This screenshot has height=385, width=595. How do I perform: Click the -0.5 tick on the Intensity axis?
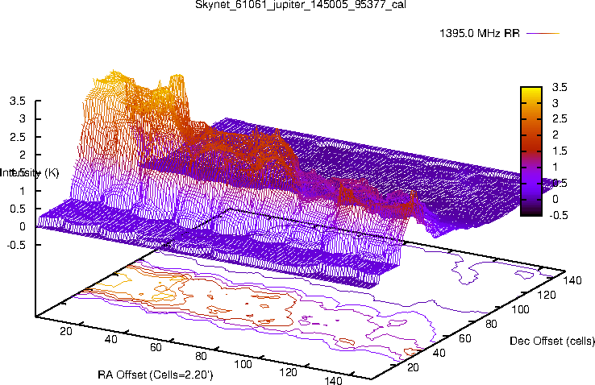coord(16,245)
